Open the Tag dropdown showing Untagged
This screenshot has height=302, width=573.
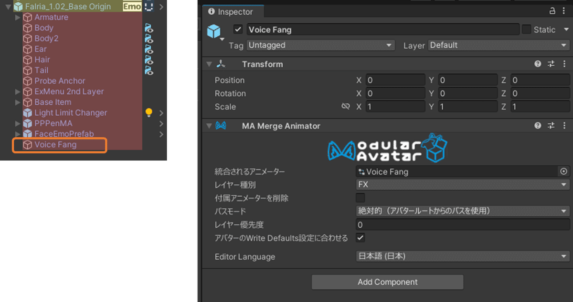[x=321, y=45]
